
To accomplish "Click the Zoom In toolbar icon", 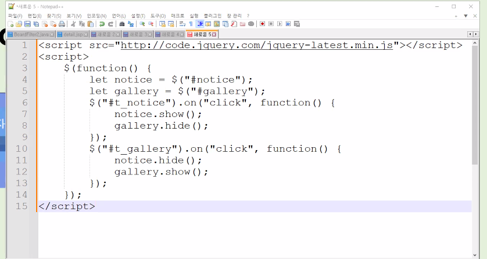I will point(142,24).
